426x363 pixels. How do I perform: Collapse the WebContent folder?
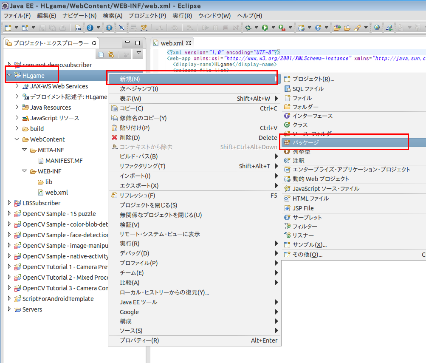point(17,139)
